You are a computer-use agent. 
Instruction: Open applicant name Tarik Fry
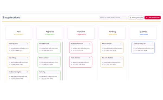click(42, 72)
